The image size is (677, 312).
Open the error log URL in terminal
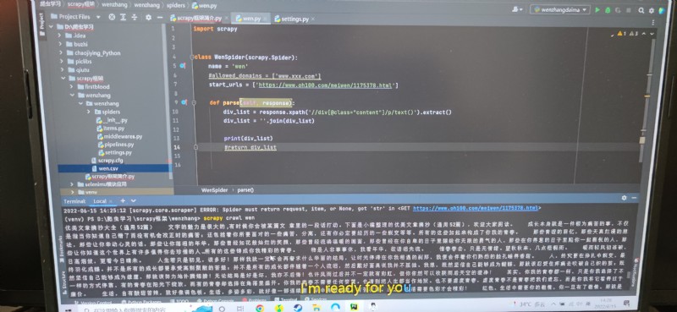pyautogui.click(x=476, y=209)
